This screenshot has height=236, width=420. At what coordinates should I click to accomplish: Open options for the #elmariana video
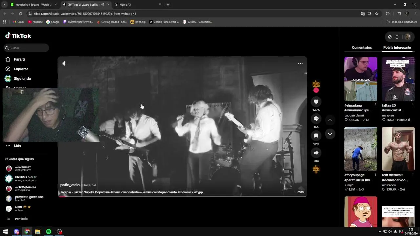[375, 105]
